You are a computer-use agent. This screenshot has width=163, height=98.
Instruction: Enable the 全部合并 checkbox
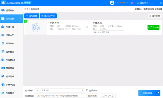tap(87, 90)
